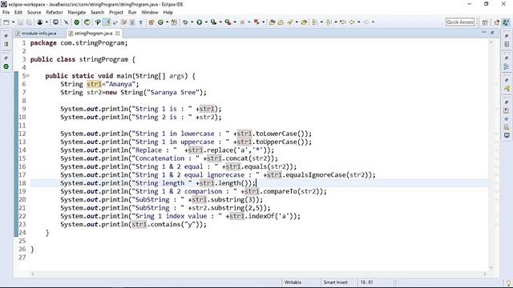
Task: Open the Window menu
Action: [150, 13]
